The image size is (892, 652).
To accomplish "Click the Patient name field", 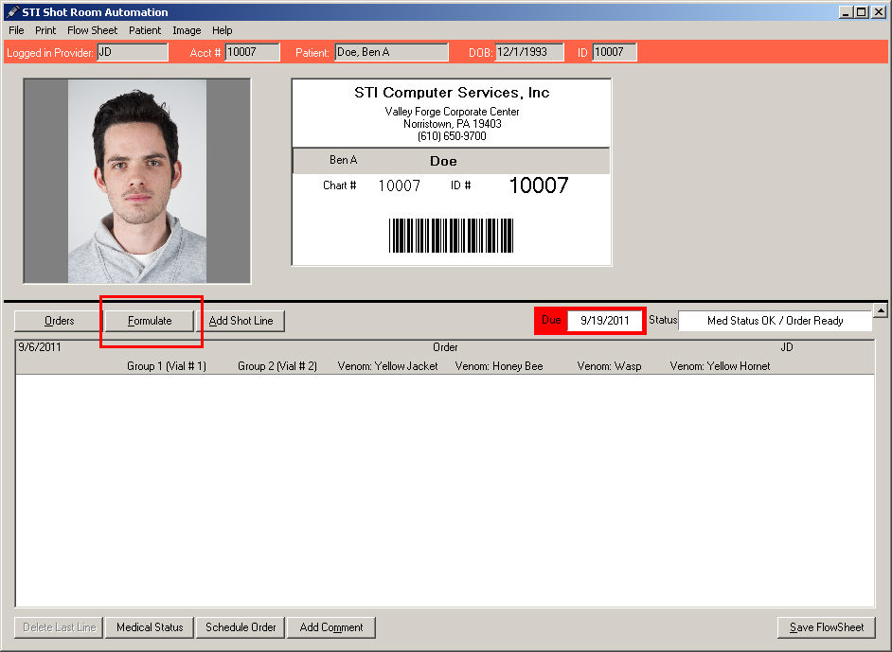I will click(391, 52).
